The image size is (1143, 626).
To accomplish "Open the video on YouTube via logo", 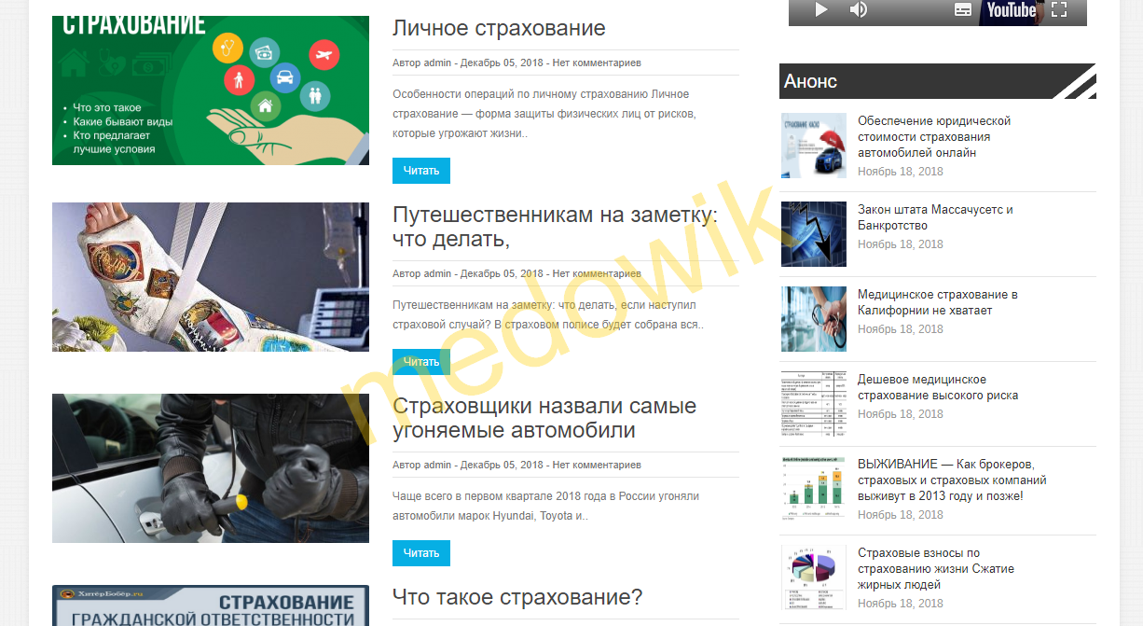I will (x=1012, y=10).
